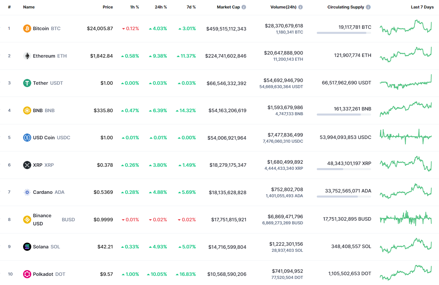This screenshot has width=439, height=285.
Task: Sort the table by the Price column
Action: [108, 7]
